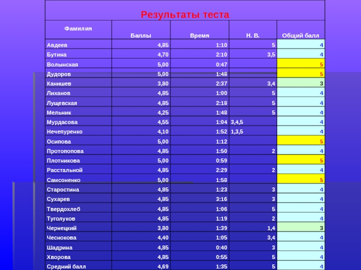Click the time 1:04 in Мурдасова's row

click(x=222, y=122)
